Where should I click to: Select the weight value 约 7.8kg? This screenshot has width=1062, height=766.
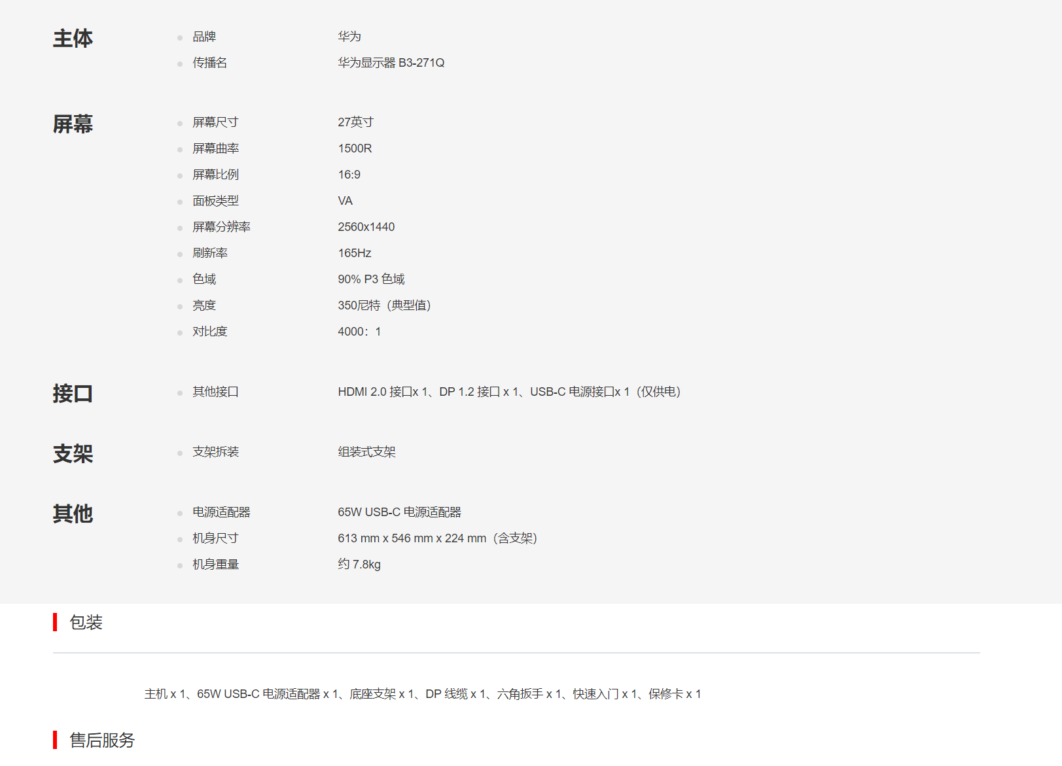coord(359,565)
